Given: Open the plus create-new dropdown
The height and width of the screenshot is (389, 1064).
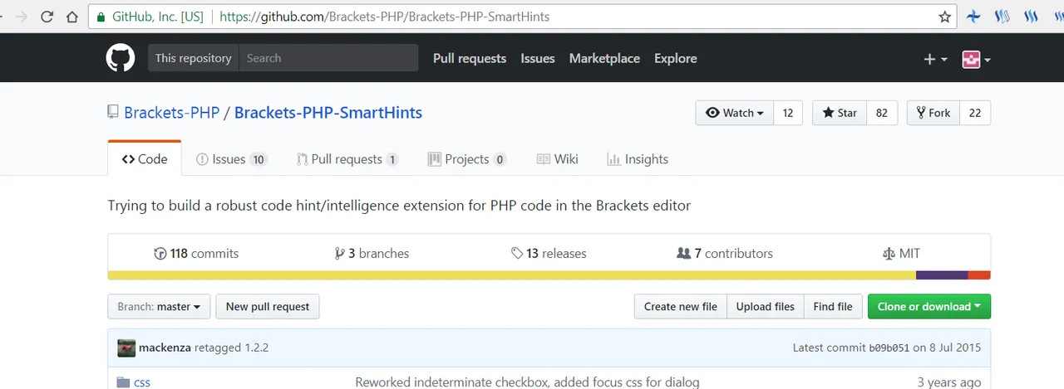Looking at the screenshot, I should (935, 59).
